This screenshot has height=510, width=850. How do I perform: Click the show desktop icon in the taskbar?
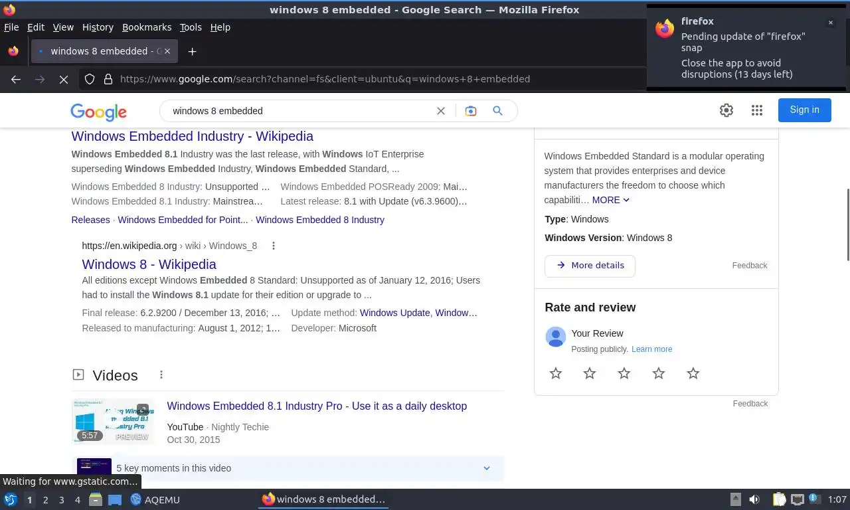click(115, 499)
